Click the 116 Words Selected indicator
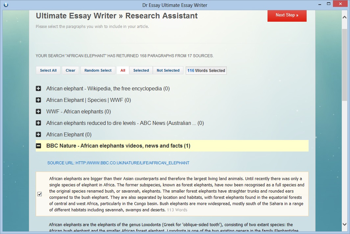Screen dimensions: 350x234 coord(206,71)
